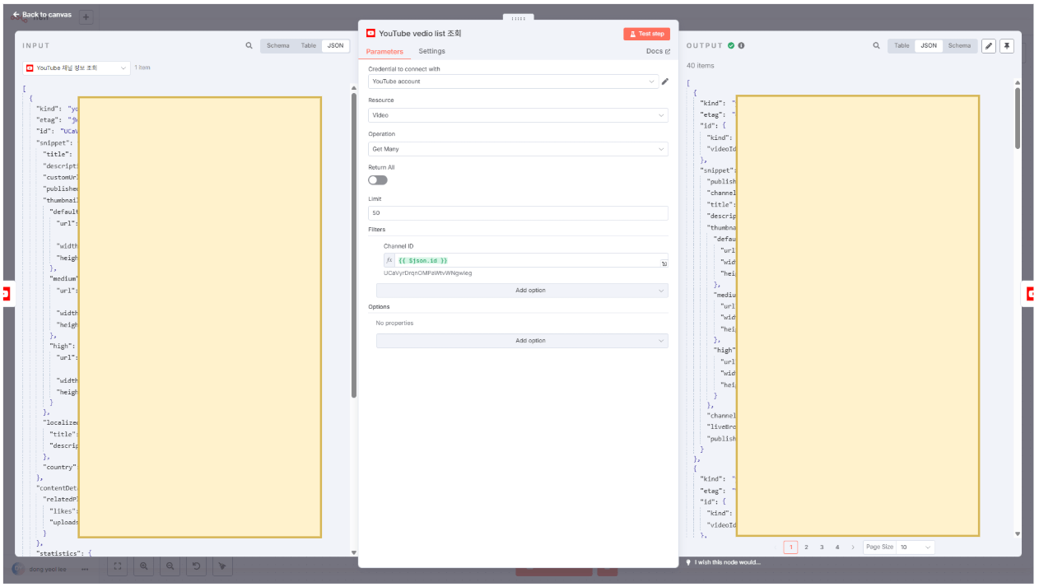Click the Test step button
Screen dimensions: 1039x587
click(646, 34)
